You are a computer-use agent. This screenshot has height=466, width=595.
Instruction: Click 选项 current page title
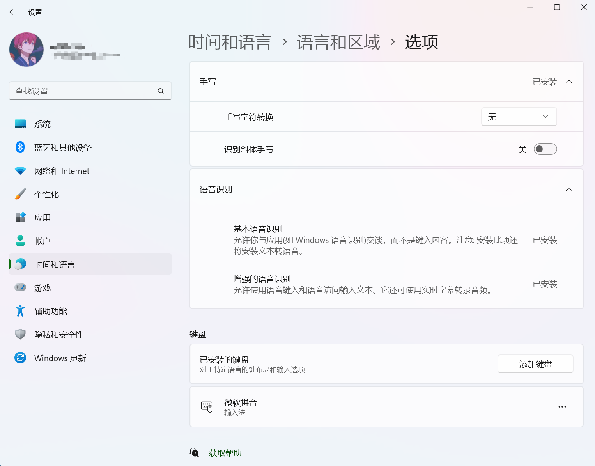click(x=421, y=42)
